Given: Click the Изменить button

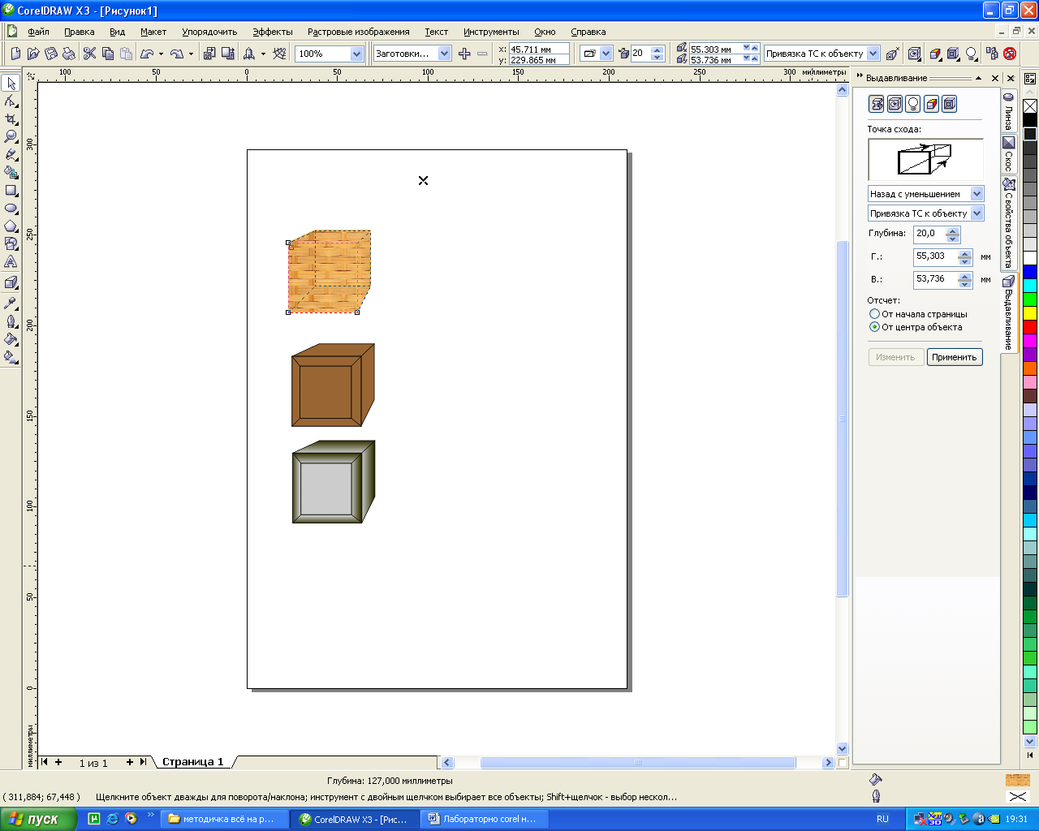Looking at the screenshot, I should coord(895,357).
